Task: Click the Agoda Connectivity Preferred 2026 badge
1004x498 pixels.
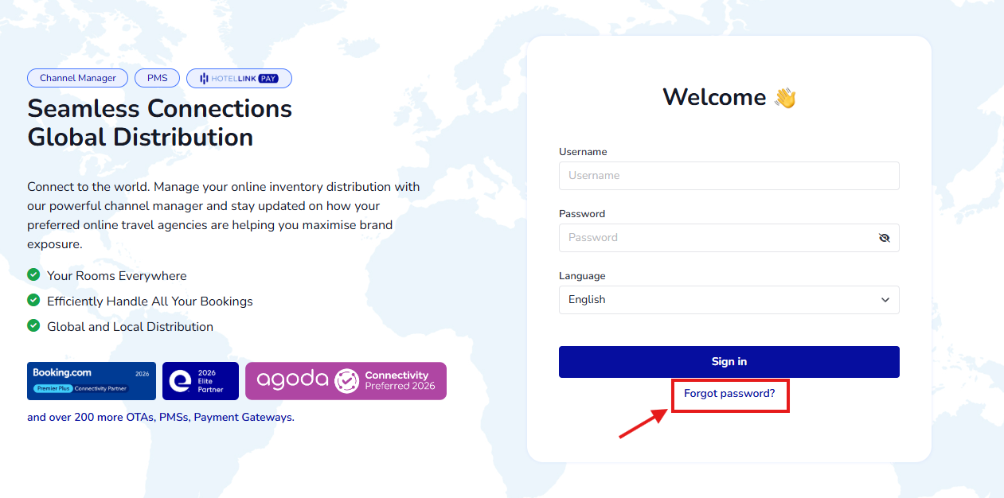Action: [346, 381]
